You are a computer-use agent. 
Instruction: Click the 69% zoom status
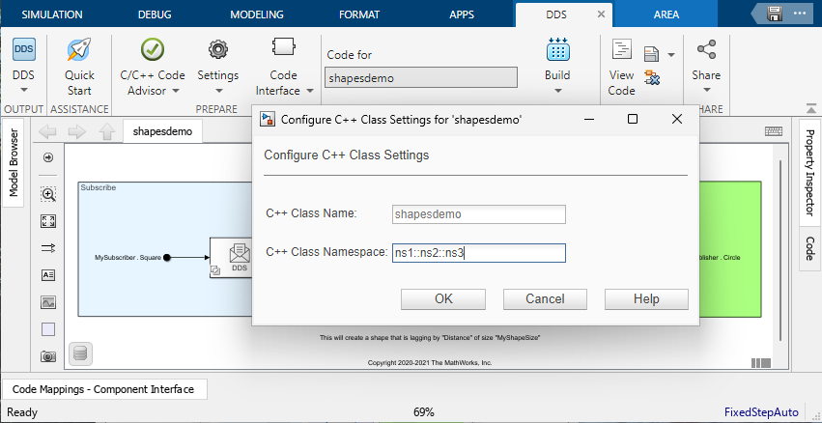click(x=424, y=412)
